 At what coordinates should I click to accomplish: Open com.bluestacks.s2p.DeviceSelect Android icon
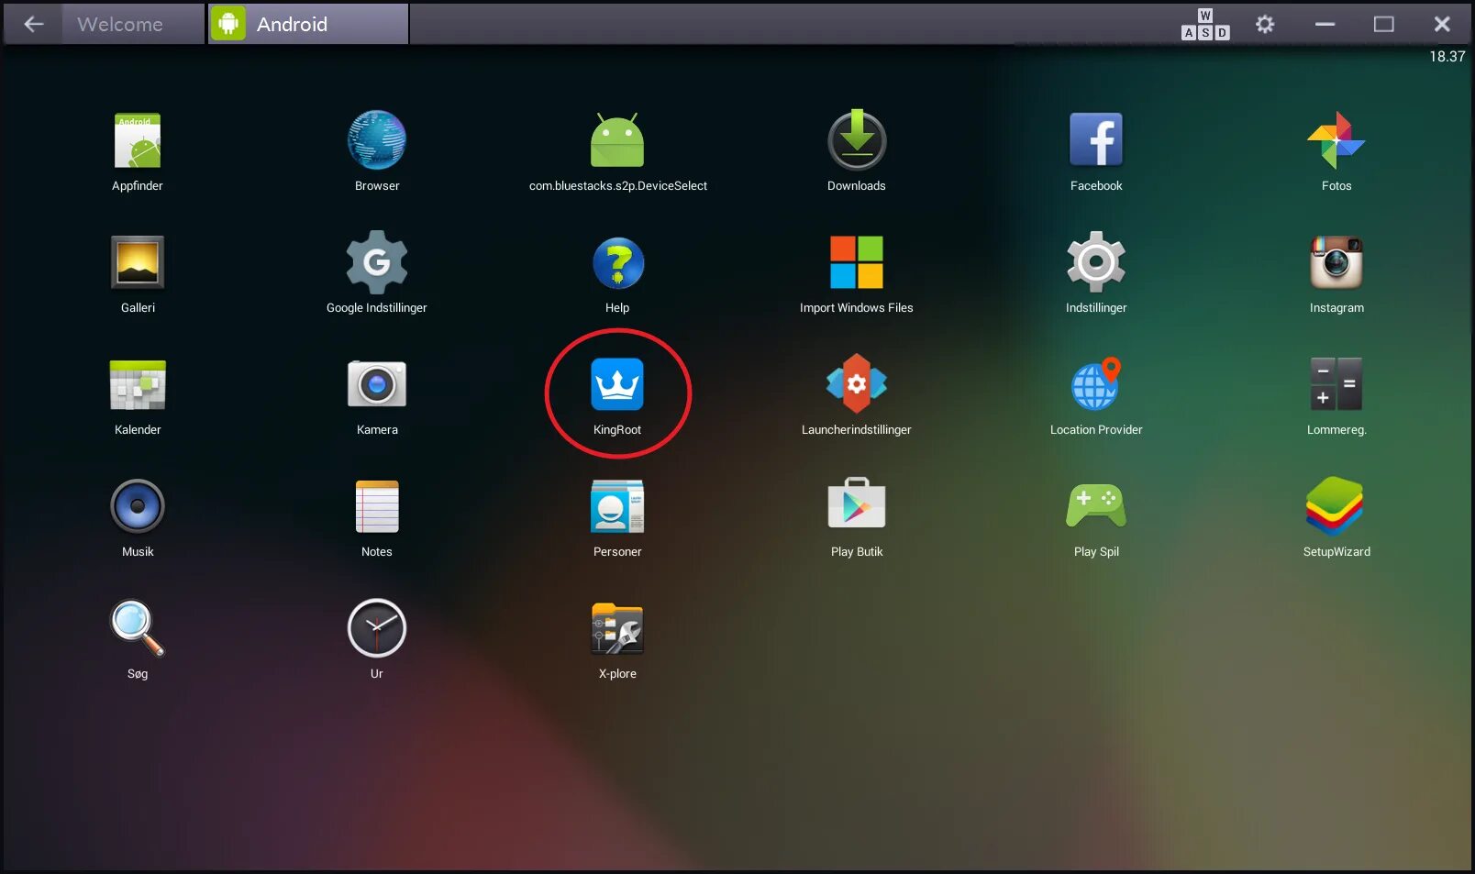617,140
